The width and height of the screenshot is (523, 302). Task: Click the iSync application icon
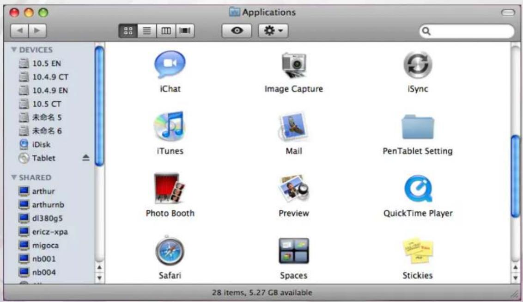coord(418,65)
